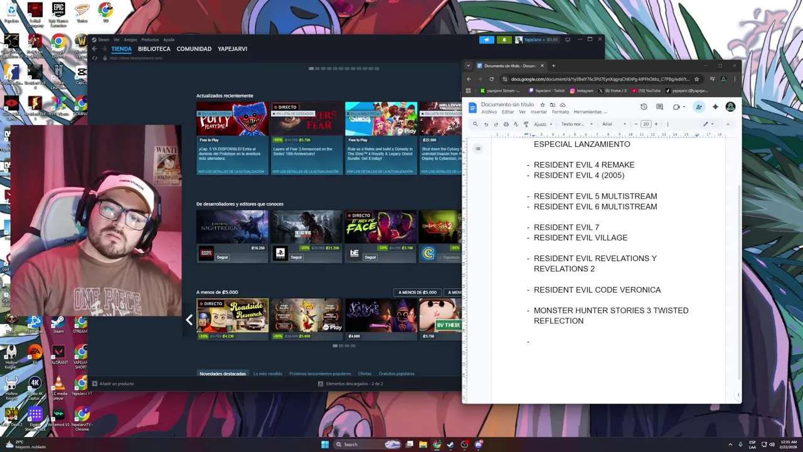Open the Formato menu in Docs

560,112
